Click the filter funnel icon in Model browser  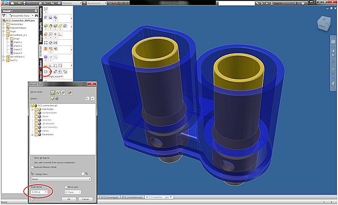tap(4, 16)
